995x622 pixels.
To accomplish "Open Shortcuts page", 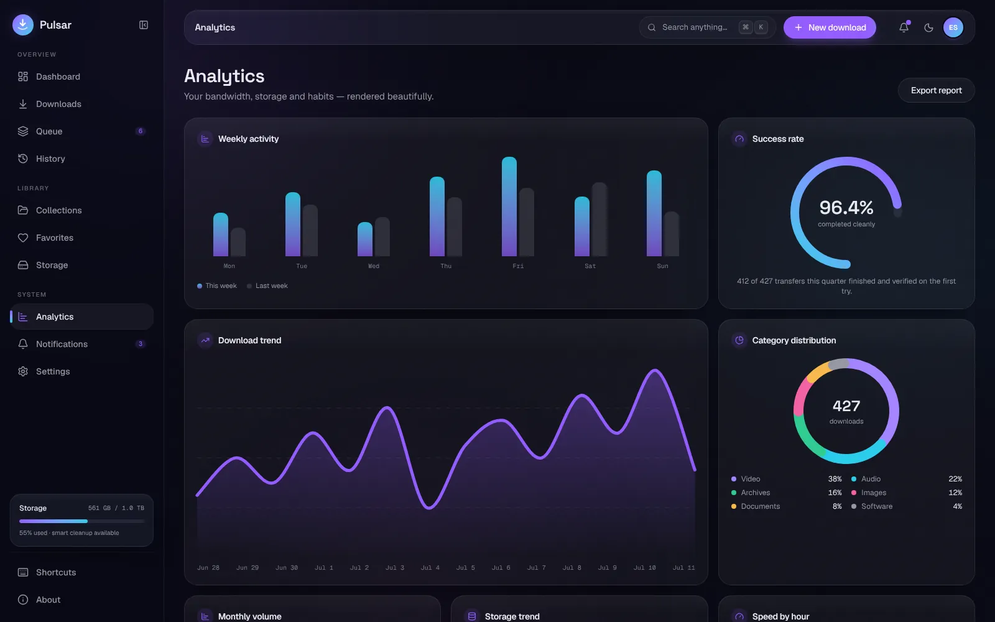I will [x=81, y=572].
